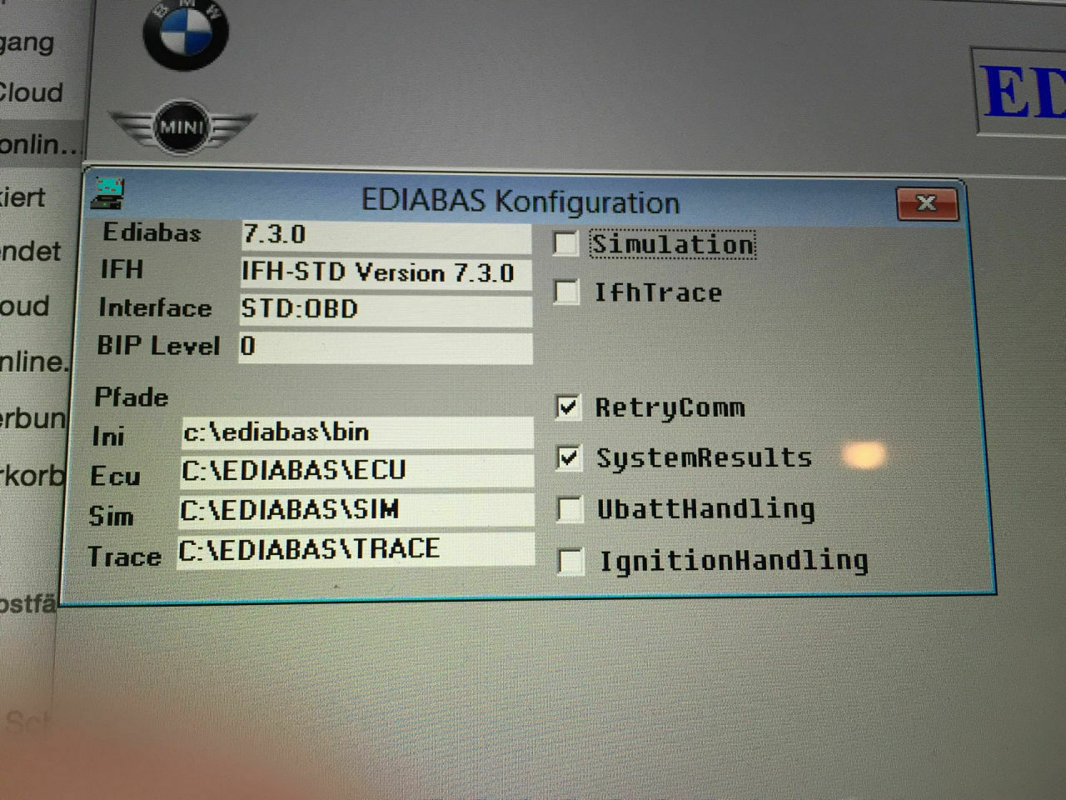Click the Pfade section label
Screen dimensions: 1066x800
131,397
